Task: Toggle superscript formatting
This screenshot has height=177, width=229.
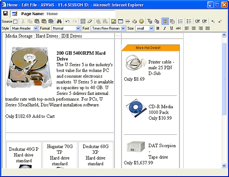Action: point(220,22)
